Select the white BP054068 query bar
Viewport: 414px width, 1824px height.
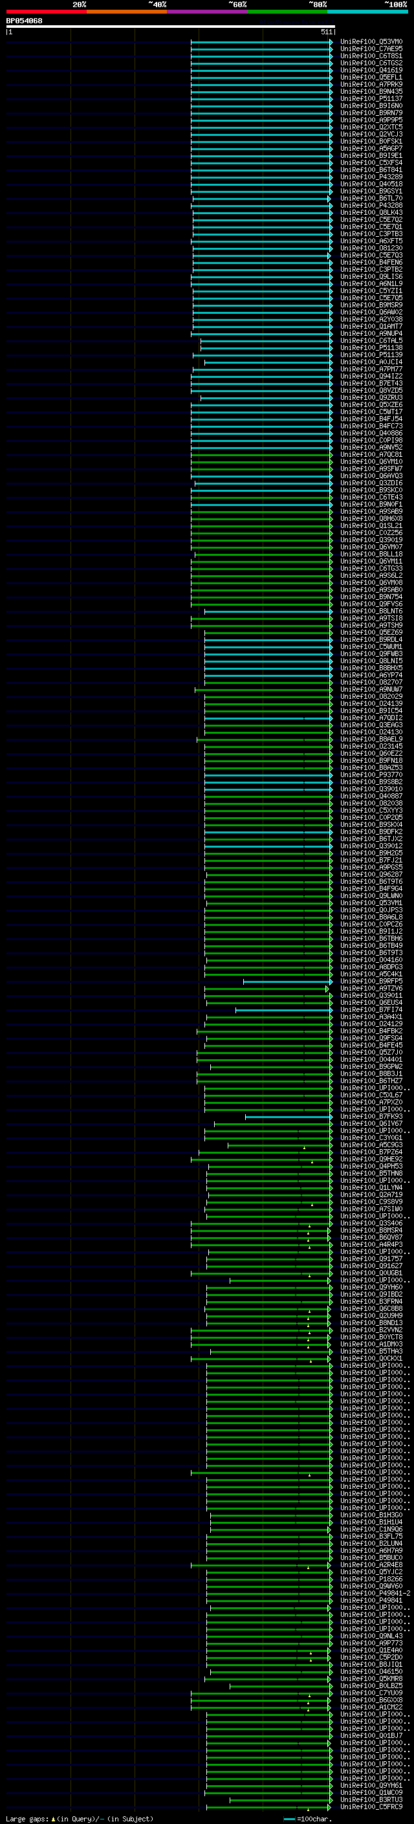(171, 27)
